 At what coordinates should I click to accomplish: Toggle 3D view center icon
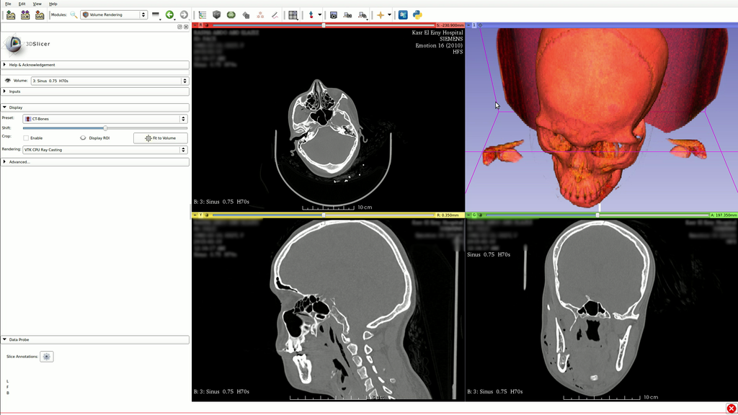(x=480, y=25)
